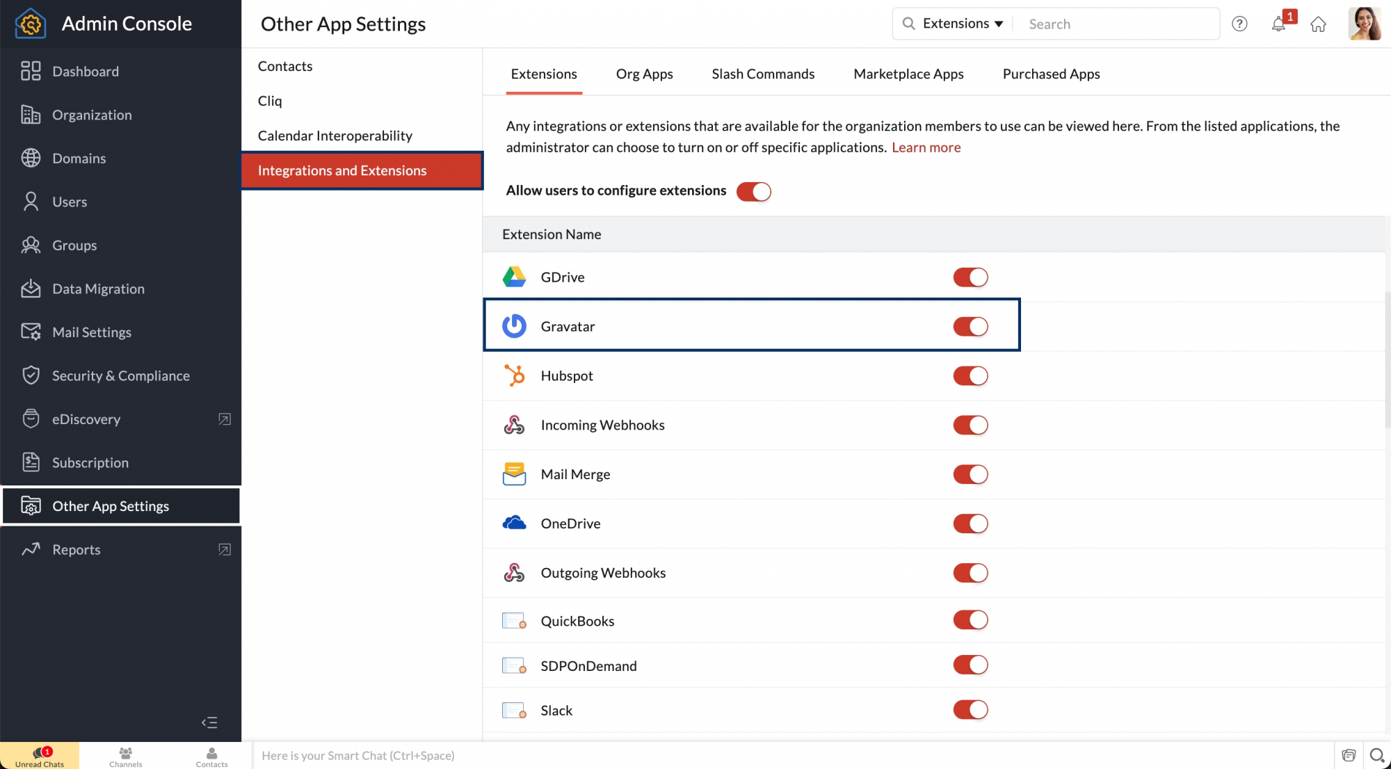Screen dimensions: 1391x769
Task: Click the Mail Merge extension icon
Action: coord(514,473)
